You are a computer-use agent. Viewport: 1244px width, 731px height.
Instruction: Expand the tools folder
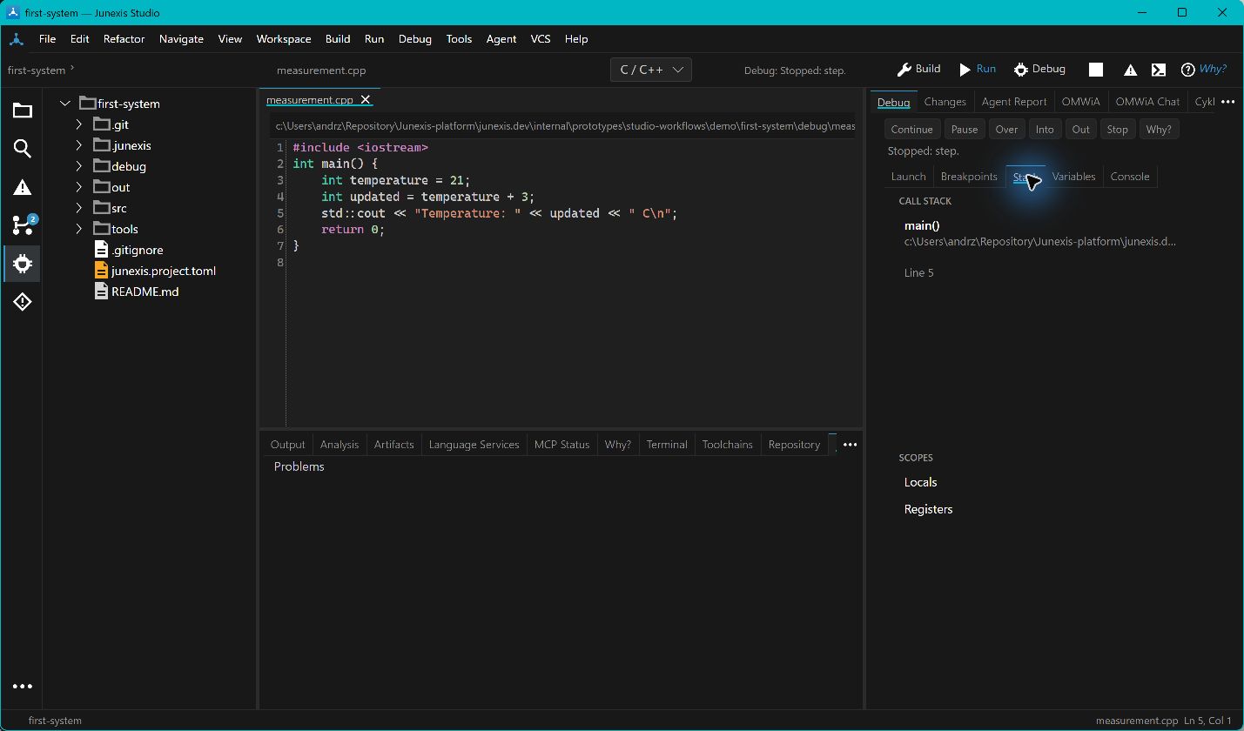[x=78, y=229]
